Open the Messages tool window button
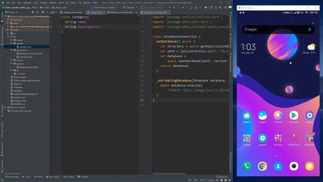 (x=12, y=177)
